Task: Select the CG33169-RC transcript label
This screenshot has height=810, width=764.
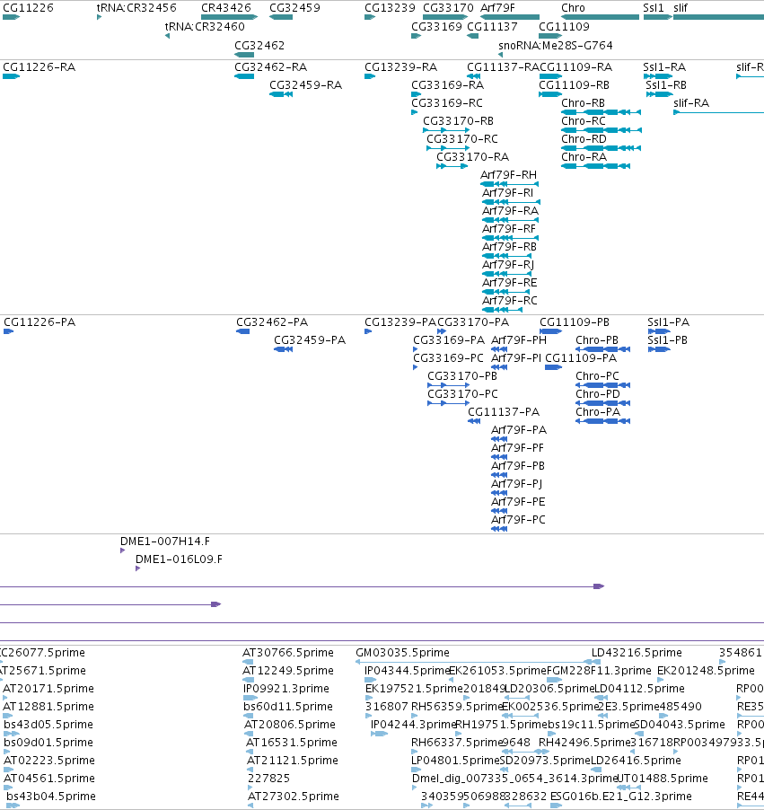Action: (447, 102)
